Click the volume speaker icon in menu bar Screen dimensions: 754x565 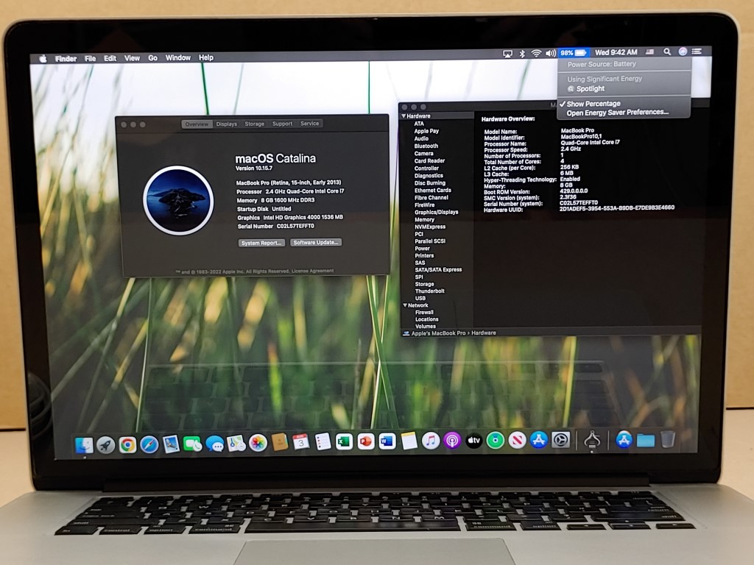tap(551, 53)
